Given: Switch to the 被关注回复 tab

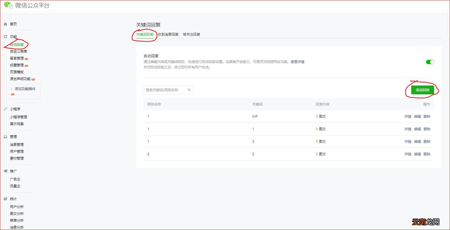Looking at the screenshot, I should [192, 34].
